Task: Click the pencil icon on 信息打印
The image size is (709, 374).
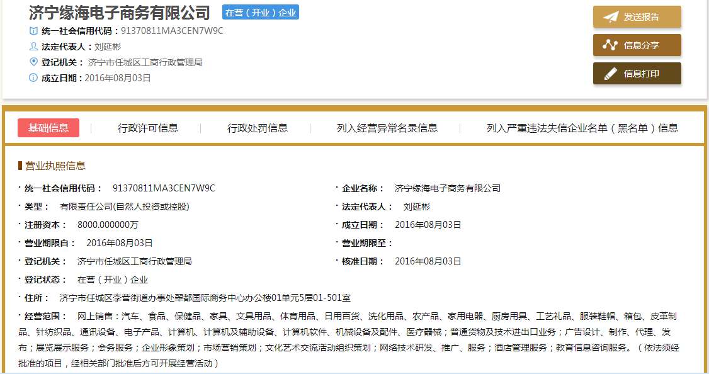Action: (x=610, y=74)
